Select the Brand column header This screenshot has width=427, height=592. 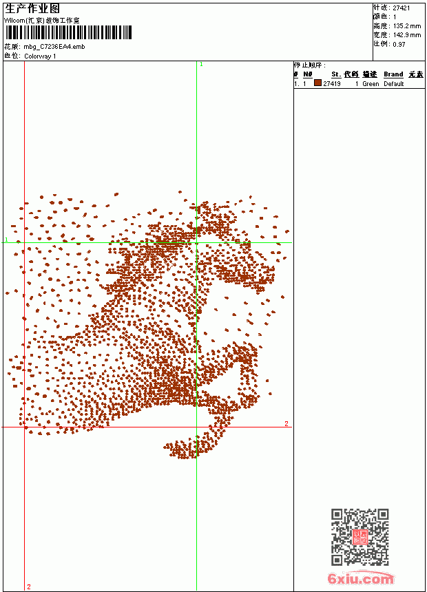[393, 74]
